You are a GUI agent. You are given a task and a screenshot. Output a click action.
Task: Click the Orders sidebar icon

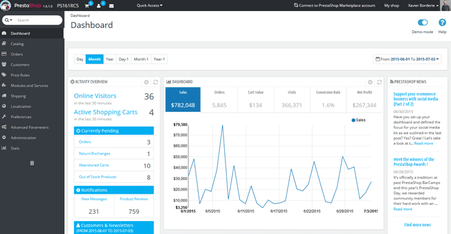(x=4, y=54)
